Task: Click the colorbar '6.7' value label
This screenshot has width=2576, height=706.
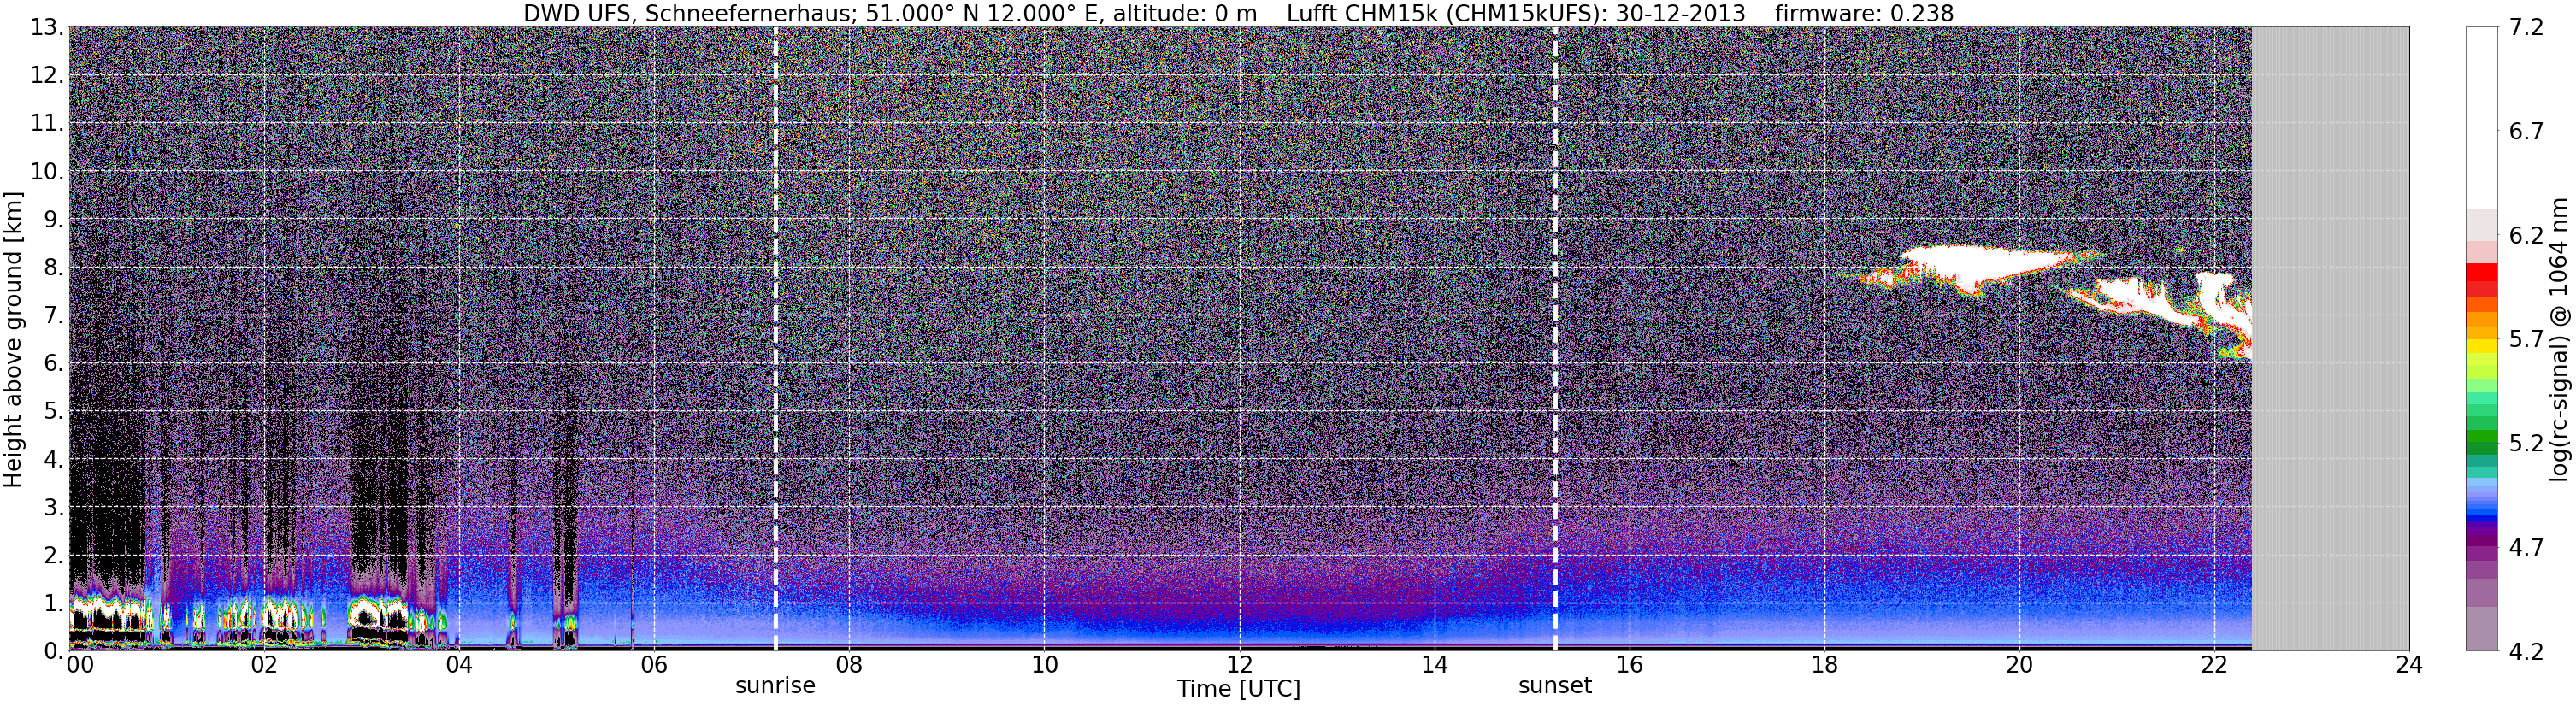Action: tap(2526, 131)
